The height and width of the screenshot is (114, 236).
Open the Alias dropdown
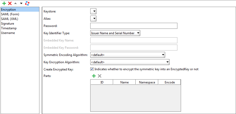point(93,18)
